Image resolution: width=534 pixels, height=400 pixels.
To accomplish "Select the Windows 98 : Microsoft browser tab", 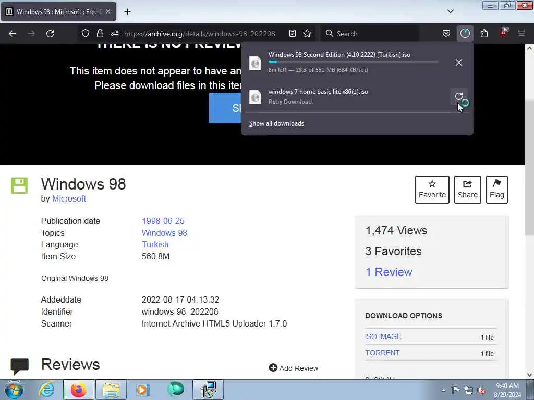I will [x=58, y=12].
